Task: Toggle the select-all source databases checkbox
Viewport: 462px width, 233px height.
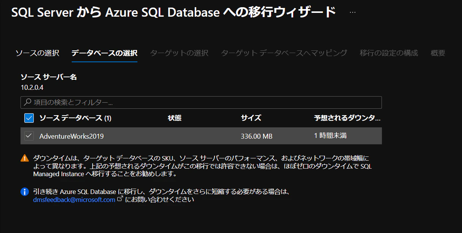Action: [29, 118]
